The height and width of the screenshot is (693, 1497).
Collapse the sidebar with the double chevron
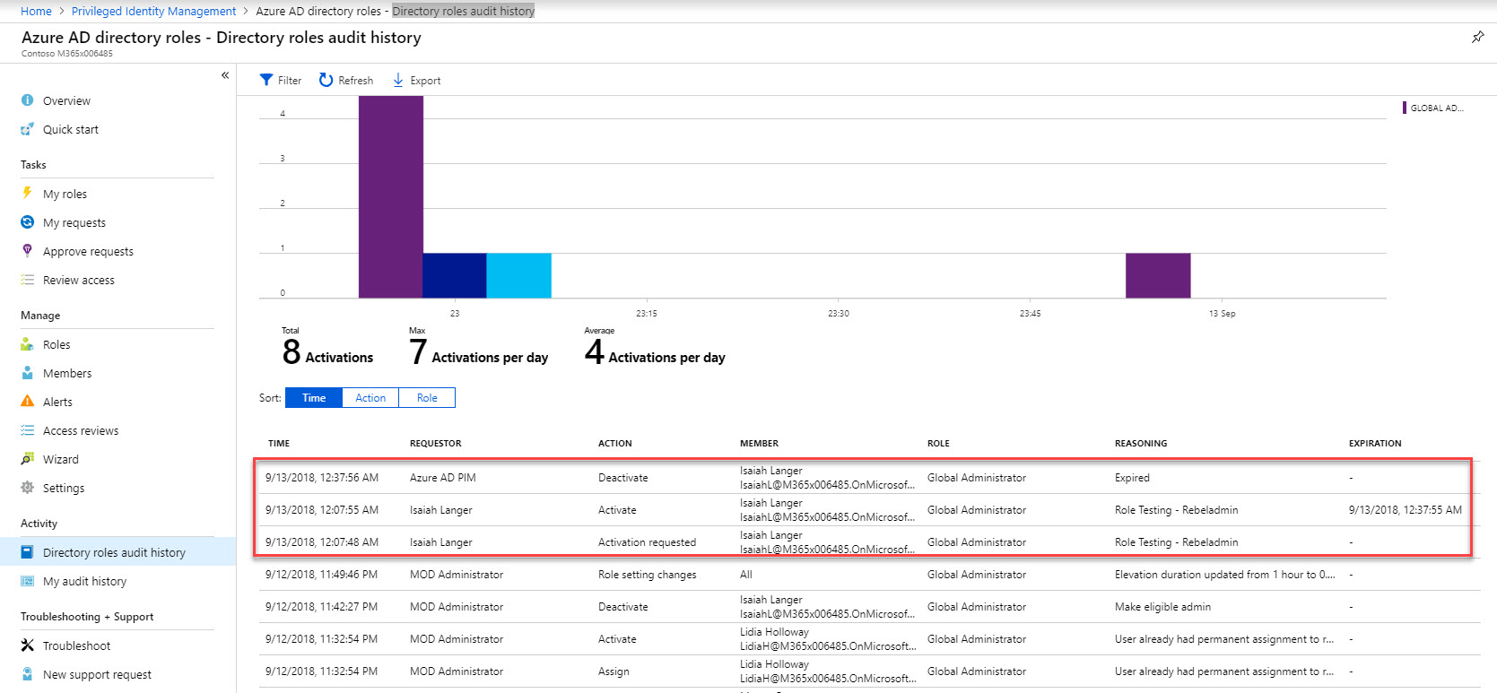225,75
